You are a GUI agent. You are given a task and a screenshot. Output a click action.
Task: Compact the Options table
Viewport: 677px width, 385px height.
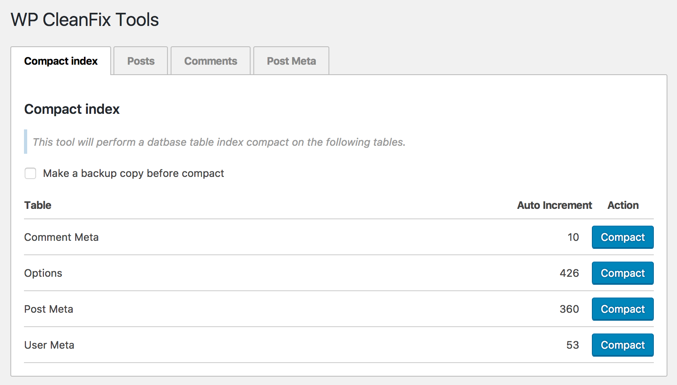click(x=623, y=273)
